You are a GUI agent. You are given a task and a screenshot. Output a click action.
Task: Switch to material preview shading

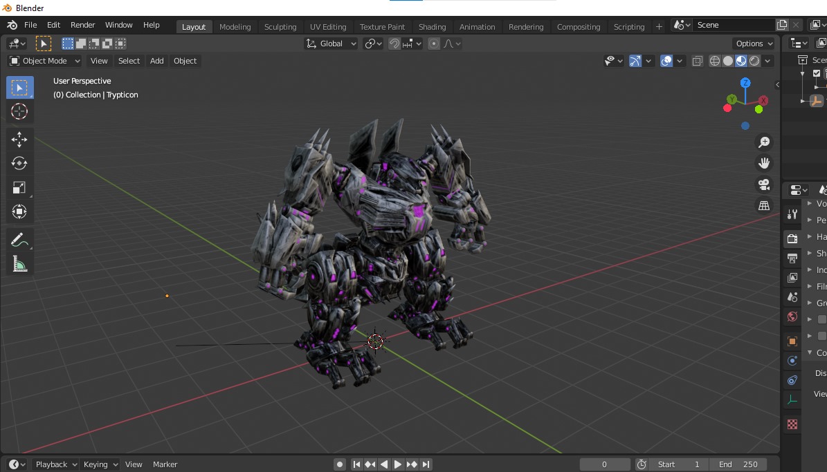pos(741,61)
